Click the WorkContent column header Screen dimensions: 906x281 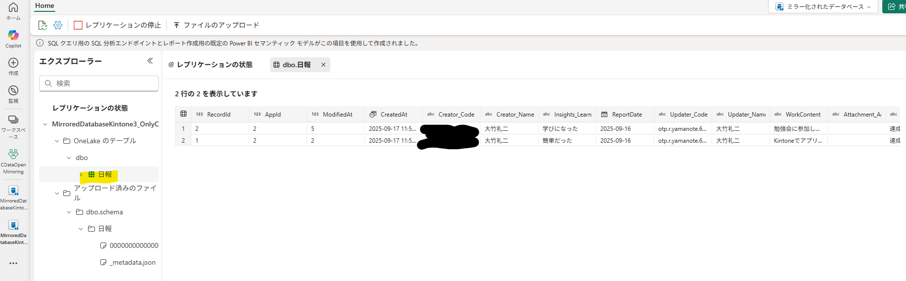pyautogui.click(x=799, y=115)
